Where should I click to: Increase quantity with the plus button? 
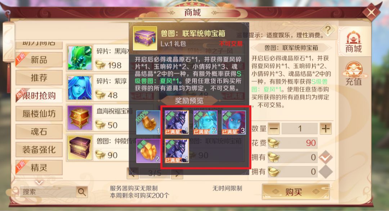[326, 129]
